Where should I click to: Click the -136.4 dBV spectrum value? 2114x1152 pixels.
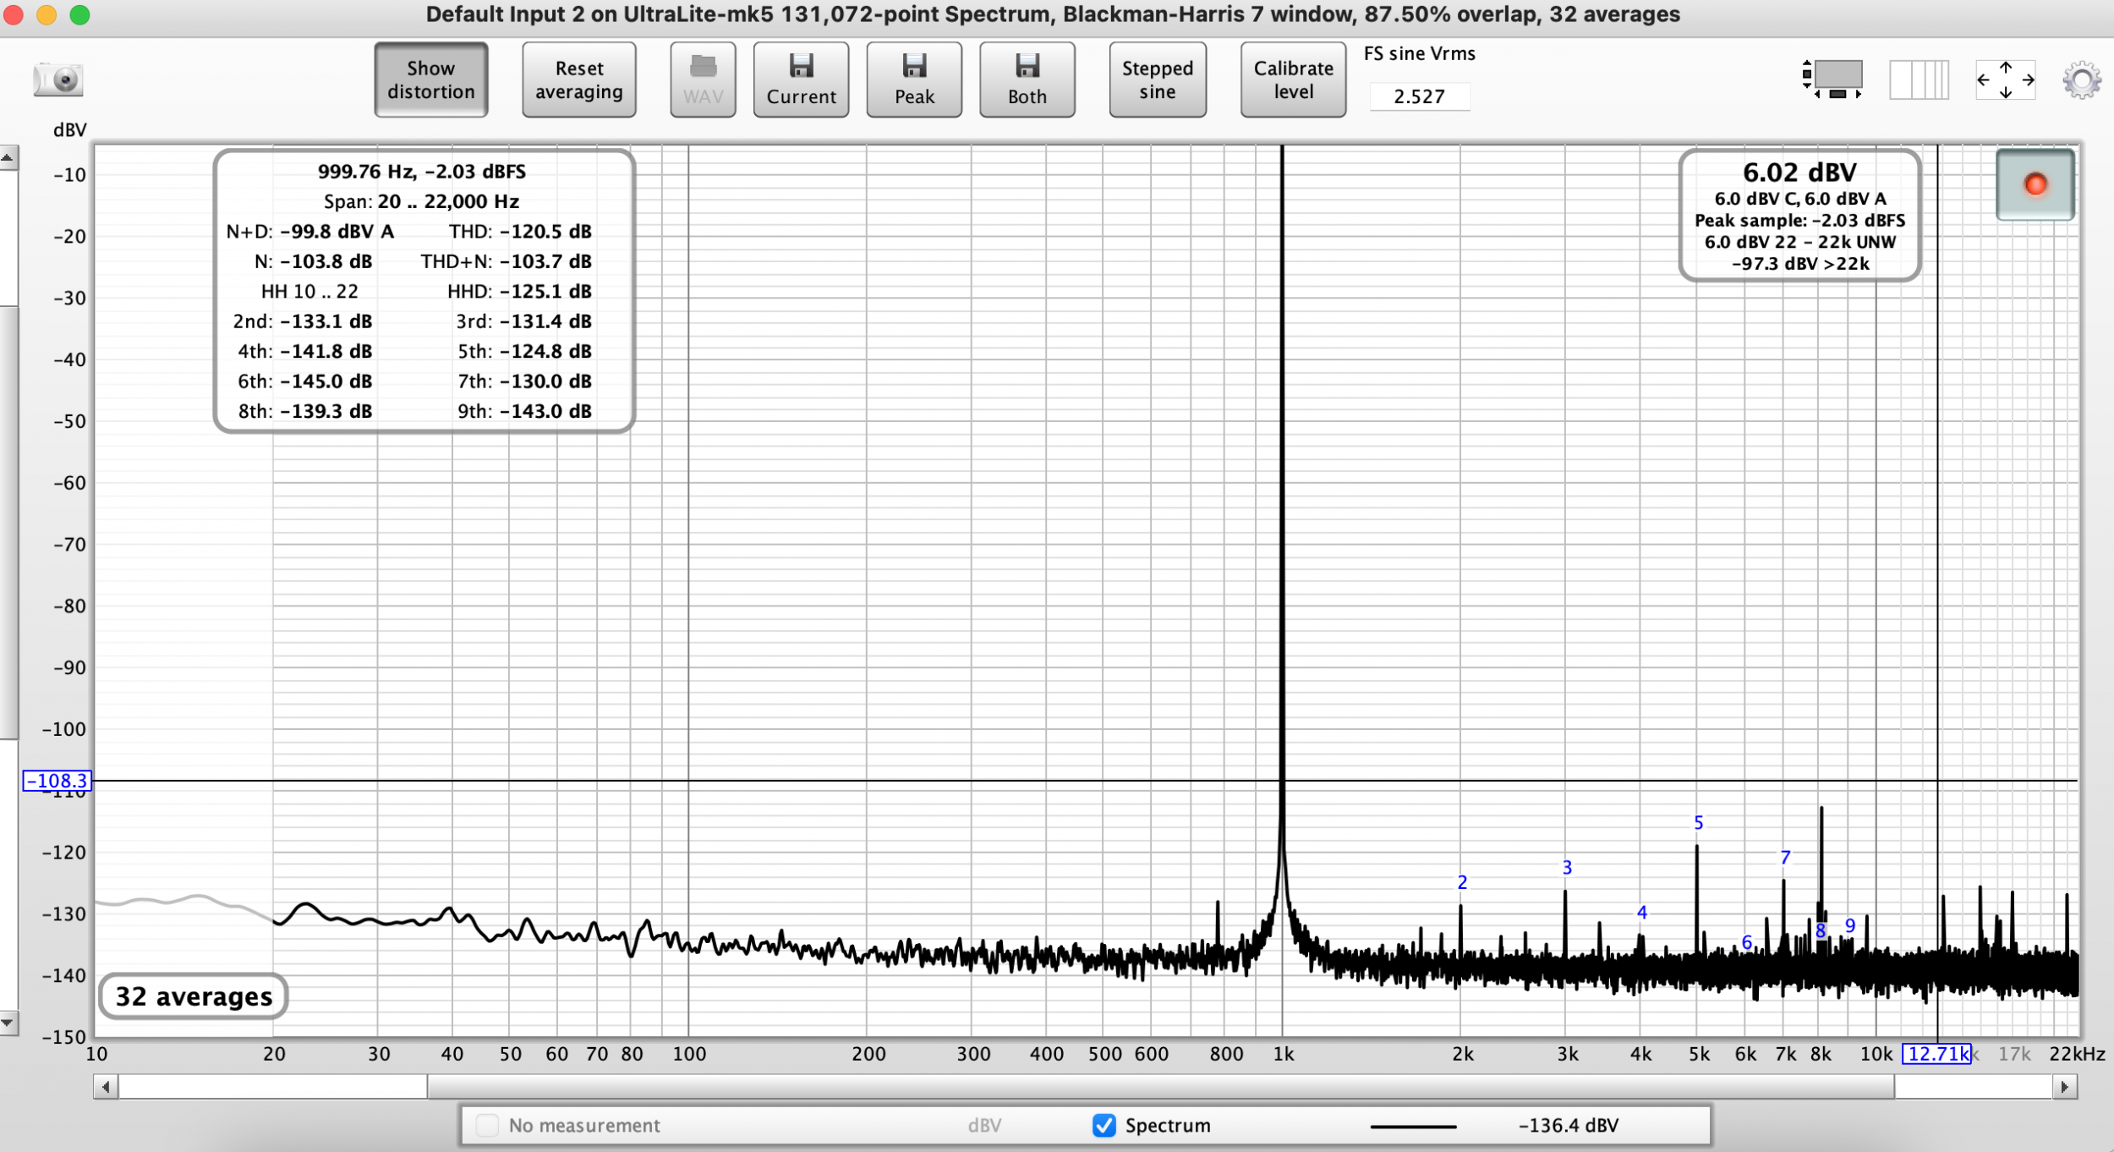pyautogui.click(x=1569, y=1126)
